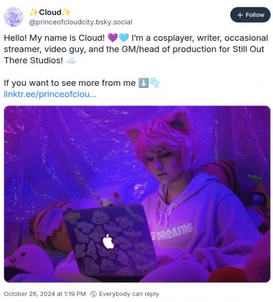Open Cloud's round profile avatar
The height and width of the screenshot is (302, 273).
pos(14,17)
